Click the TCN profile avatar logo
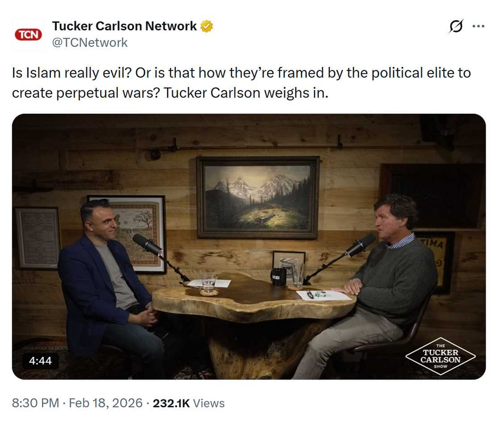Viewport: 497px width, 422px height. click(x=27, y=34)
